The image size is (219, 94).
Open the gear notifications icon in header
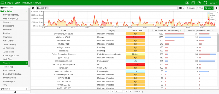[x=187, y=3]
